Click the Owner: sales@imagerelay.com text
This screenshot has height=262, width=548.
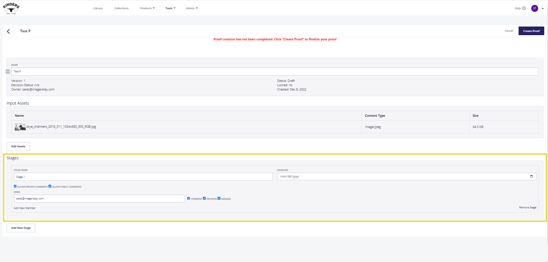pyautogui.click(x=33, y=89)
